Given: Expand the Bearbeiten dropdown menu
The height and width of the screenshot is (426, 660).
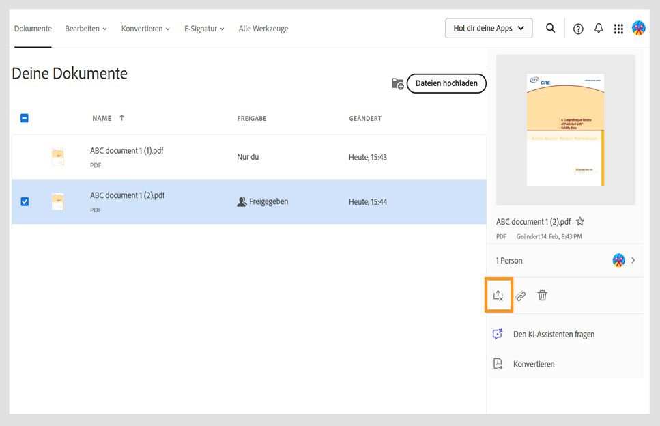Looking at the screenshot, I should (86, 29).
